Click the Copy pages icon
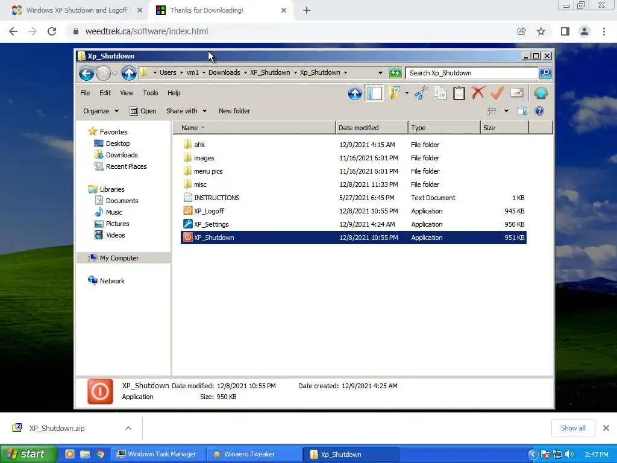 tap(440, 93)
